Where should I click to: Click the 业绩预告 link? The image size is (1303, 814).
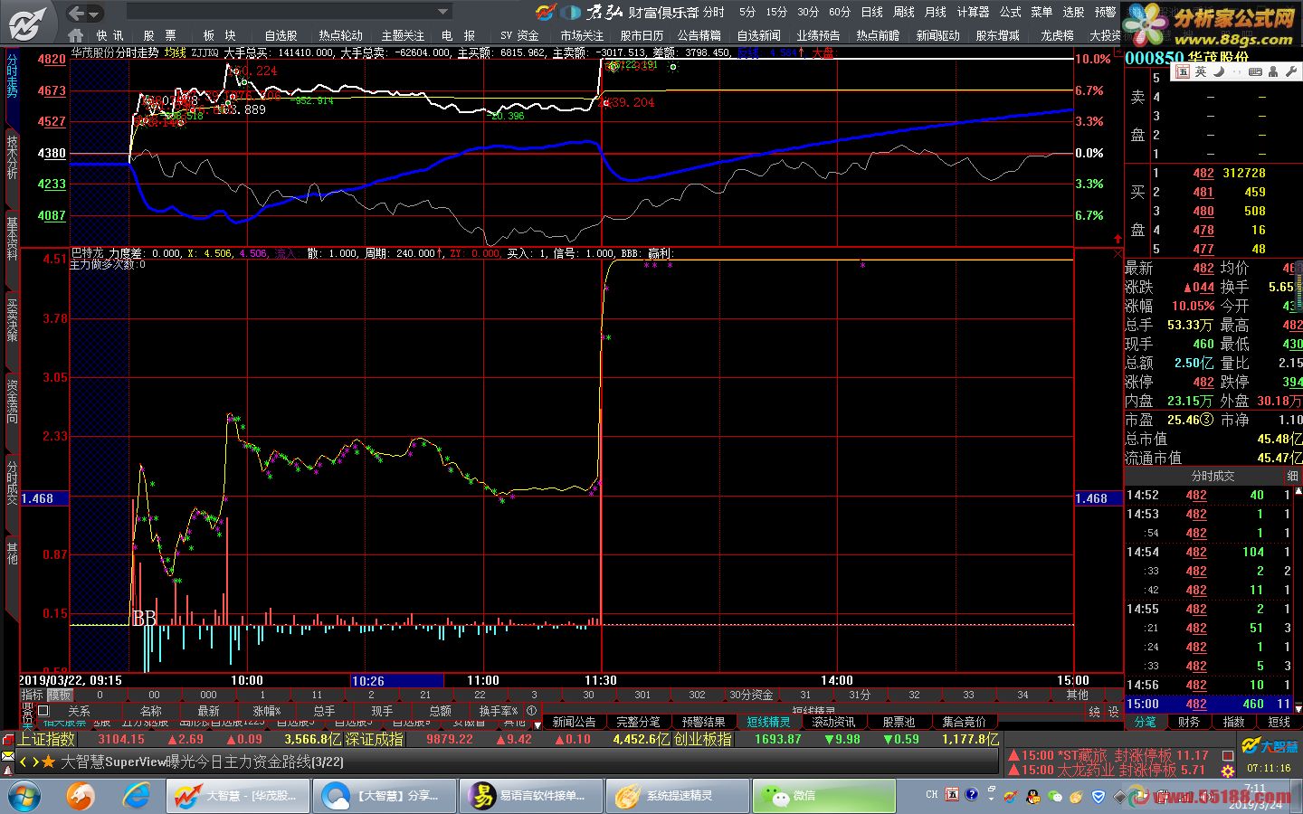pyautogui.click(x=818, y=35)
